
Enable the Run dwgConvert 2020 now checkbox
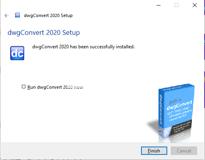[x=23, y=87]
